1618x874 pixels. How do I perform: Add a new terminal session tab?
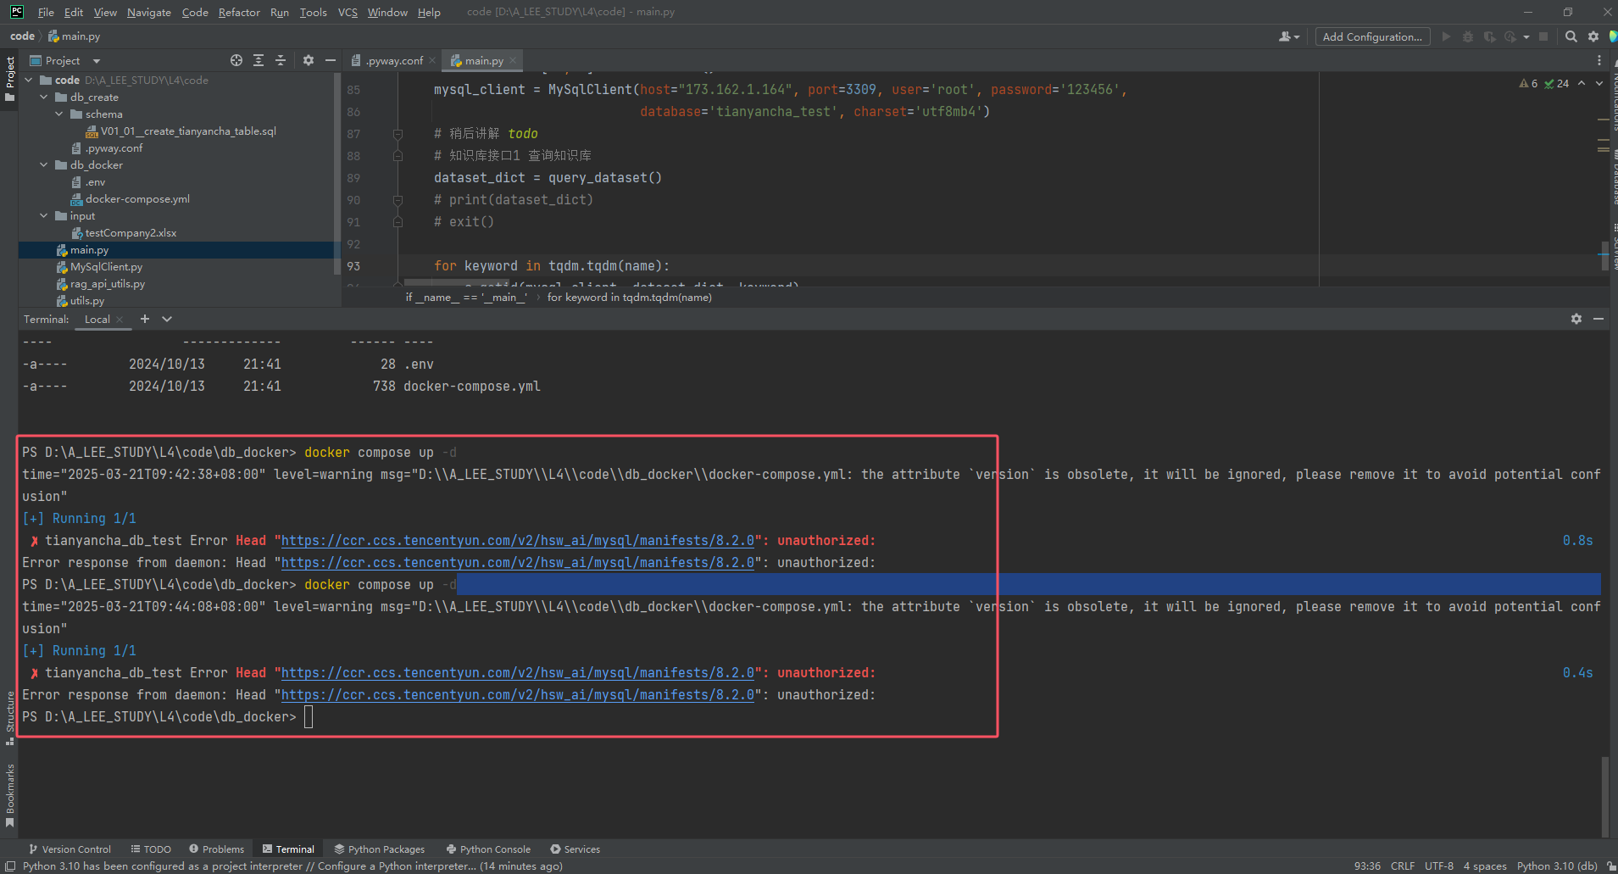145,319
